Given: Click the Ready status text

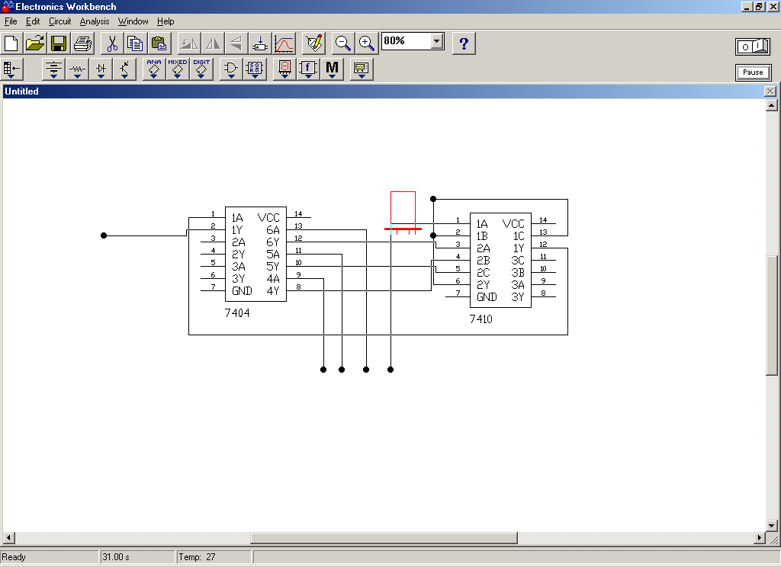Looking at the screenshot, I should pos(14,557).
